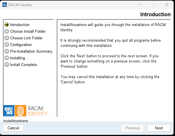Click the Install Complete step circle
Image resolution: width=175 pixels, height=136 pixels.
[x=7, y=65]
